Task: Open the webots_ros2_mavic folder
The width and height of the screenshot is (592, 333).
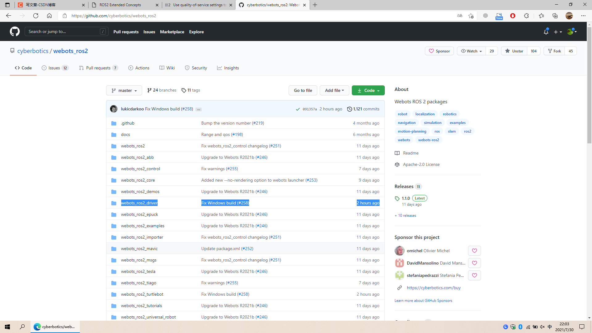Action: 139,249
